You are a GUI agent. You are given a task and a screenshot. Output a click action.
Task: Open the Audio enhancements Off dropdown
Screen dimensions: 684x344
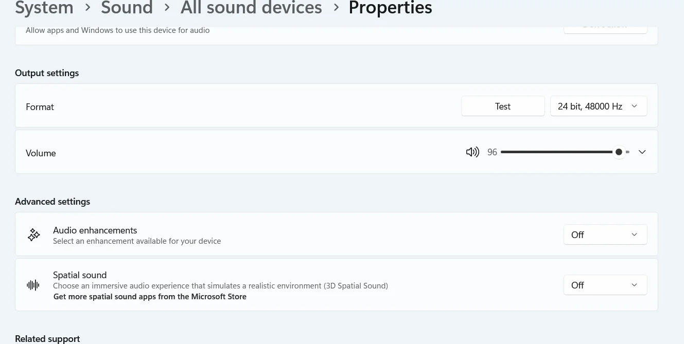[605, 235]
